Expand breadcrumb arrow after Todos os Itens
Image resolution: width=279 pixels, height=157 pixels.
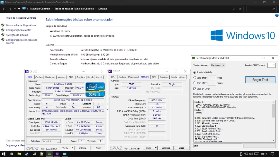(x=96, y=9)
